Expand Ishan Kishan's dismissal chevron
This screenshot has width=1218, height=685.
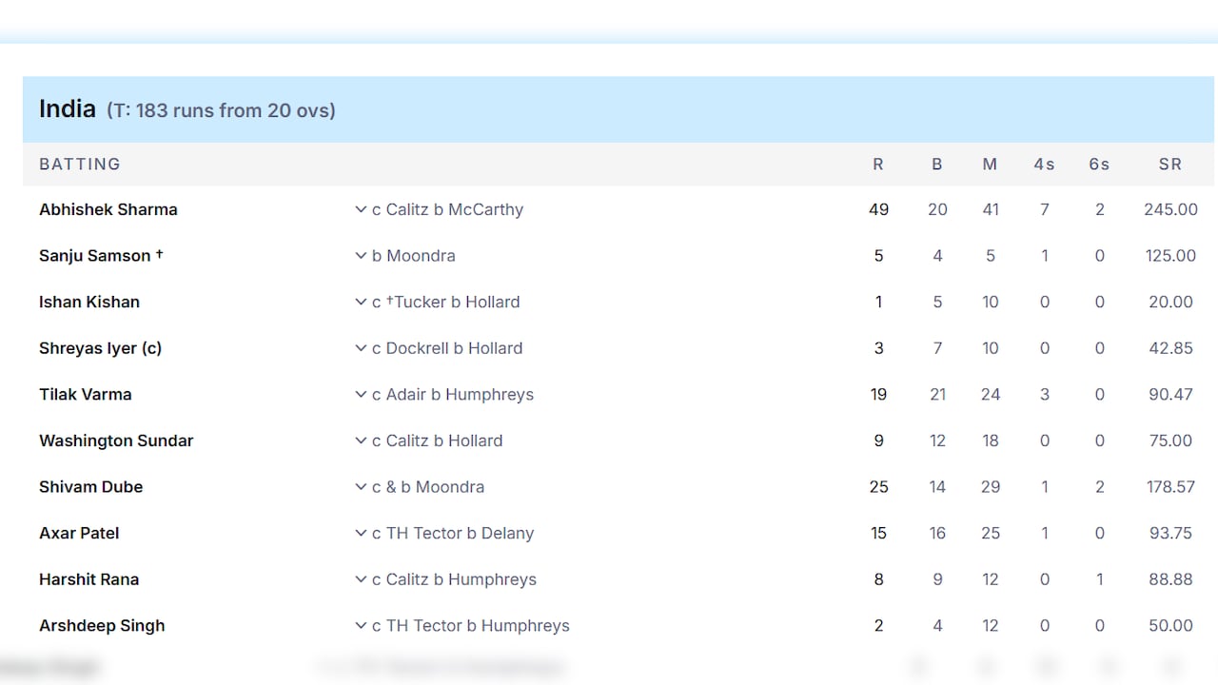[361, 303]
